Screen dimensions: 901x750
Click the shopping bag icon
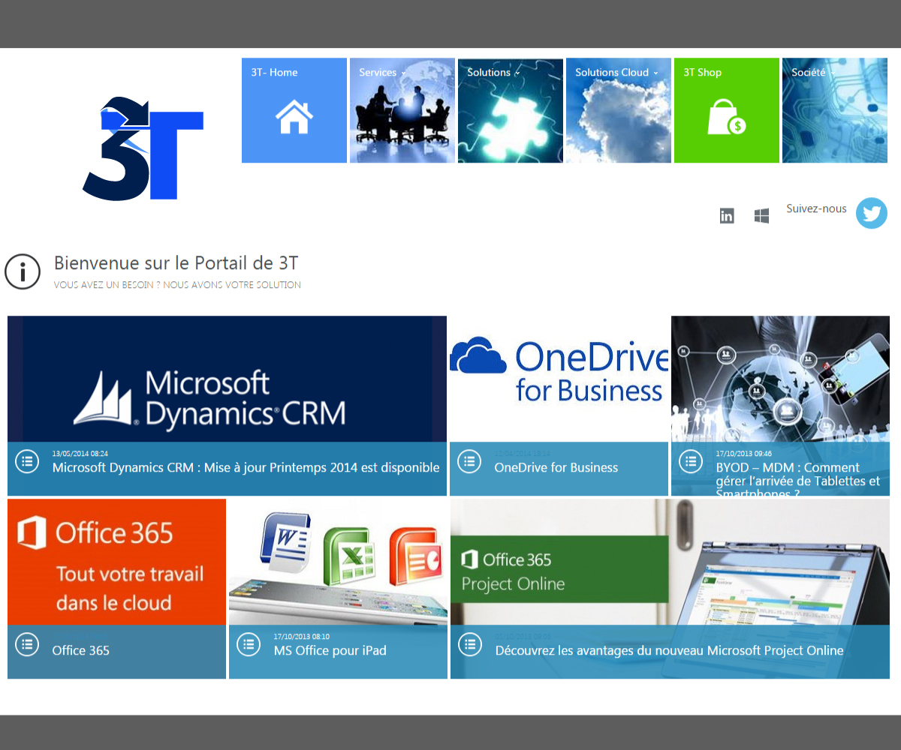pos(726,118)
